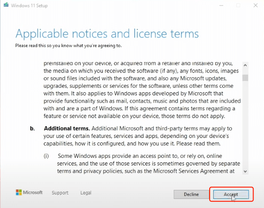Click the scrollbar down arrow

coord(245,171)
